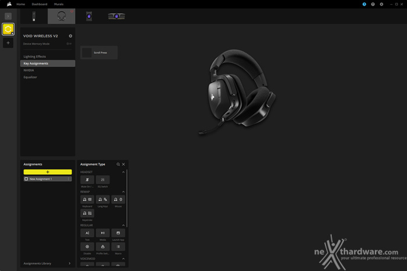Viewport: 407px width, 271px height.
Task: Add a new profile with plus button
Action: [x=8, y=43]
